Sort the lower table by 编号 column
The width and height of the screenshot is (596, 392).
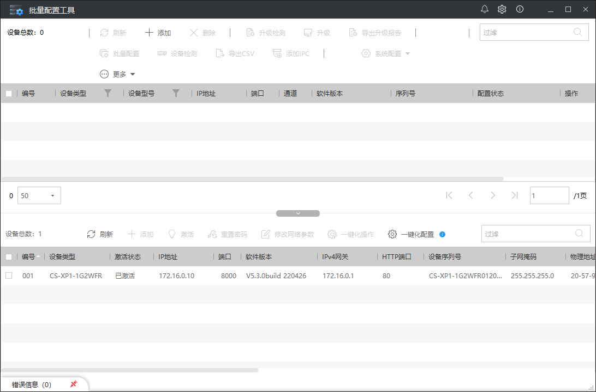point(28,257)
